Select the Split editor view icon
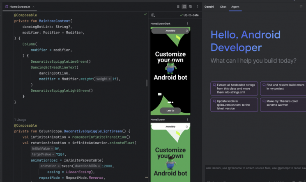This screenshot has width=306, height=182. pos(184,7)
